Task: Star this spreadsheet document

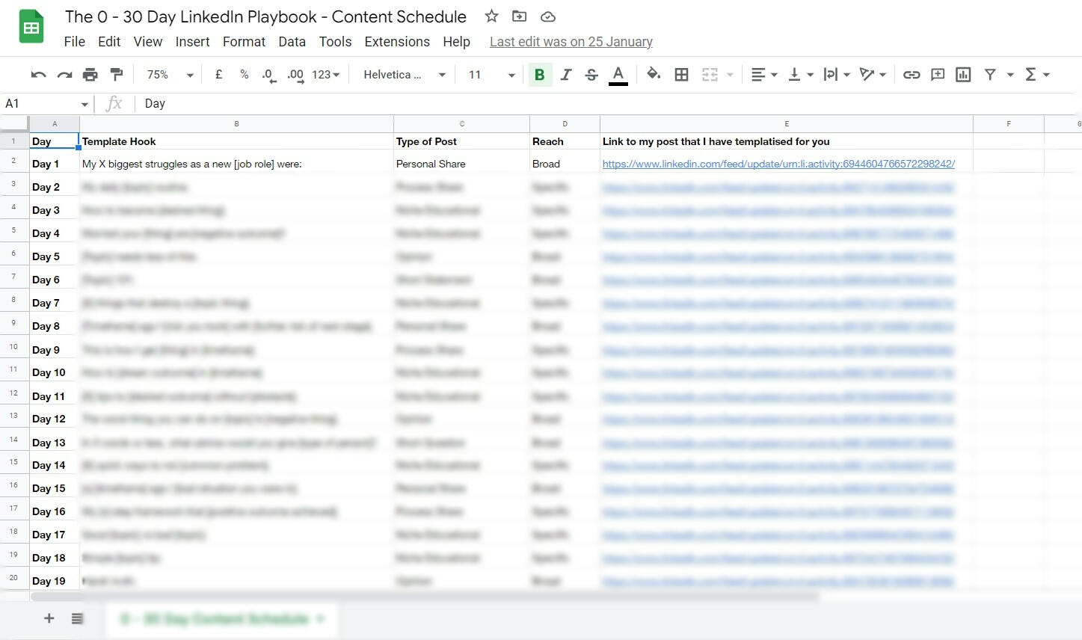Action: tap(491, 16)
